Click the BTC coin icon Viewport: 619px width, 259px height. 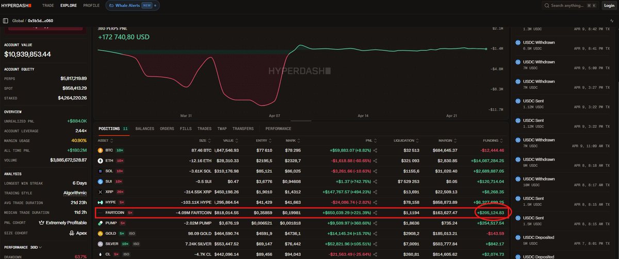[x=100, y=150]
